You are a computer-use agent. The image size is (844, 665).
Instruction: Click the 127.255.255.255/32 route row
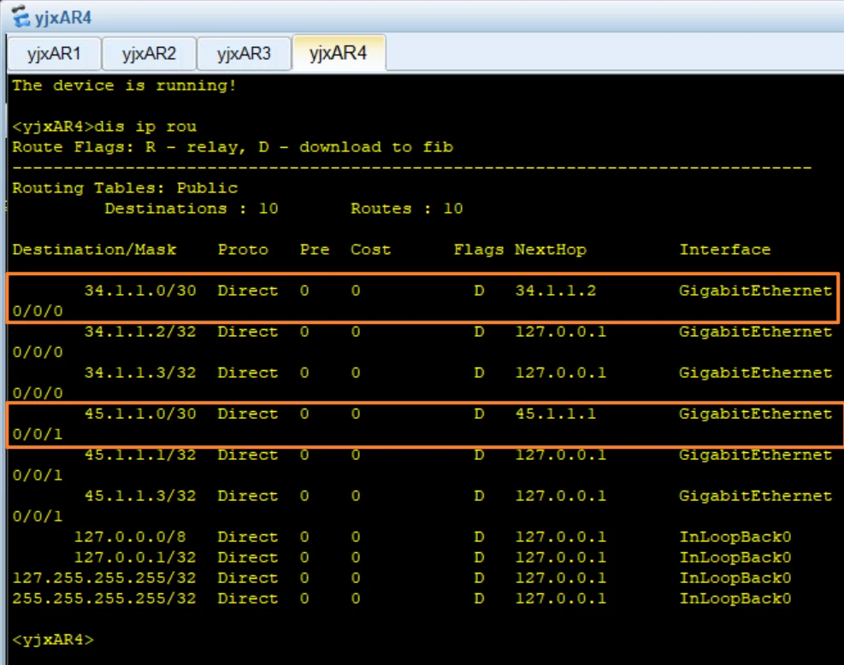pyautogui.click(x=104, y=578)
